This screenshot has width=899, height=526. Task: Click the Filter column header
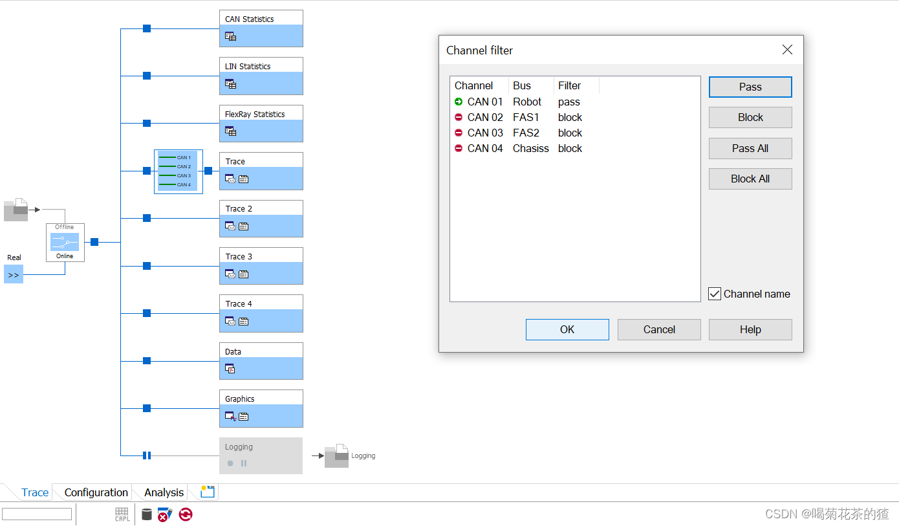576,85
